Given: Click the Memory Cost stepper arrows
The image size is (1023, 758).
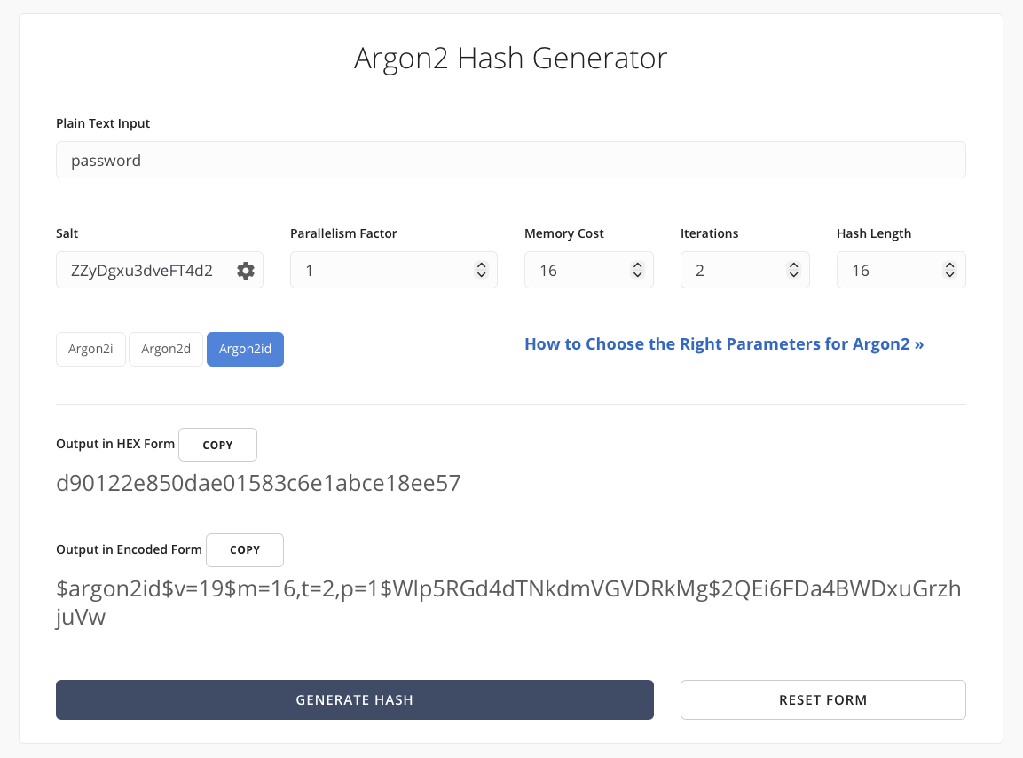Looking at the screenshot, I should (637, 270).
